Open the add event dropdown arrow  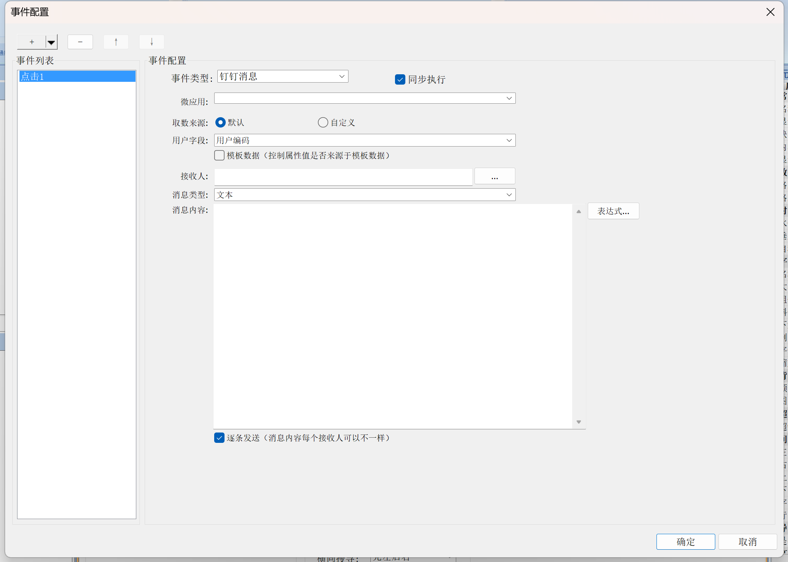click(x=51, y=42)
